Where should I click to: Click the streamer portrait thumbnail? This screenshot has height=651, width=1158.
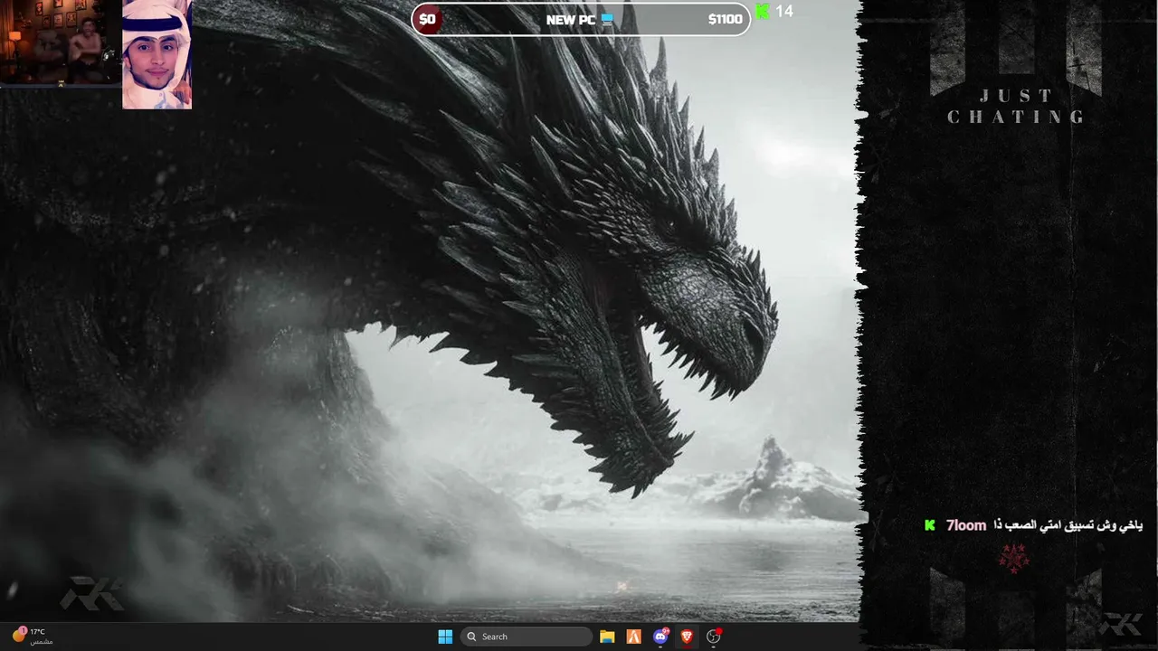point(157,54)
